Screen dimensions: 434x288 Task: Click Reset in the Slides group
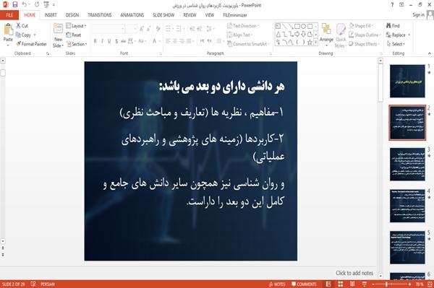(74, 35)
